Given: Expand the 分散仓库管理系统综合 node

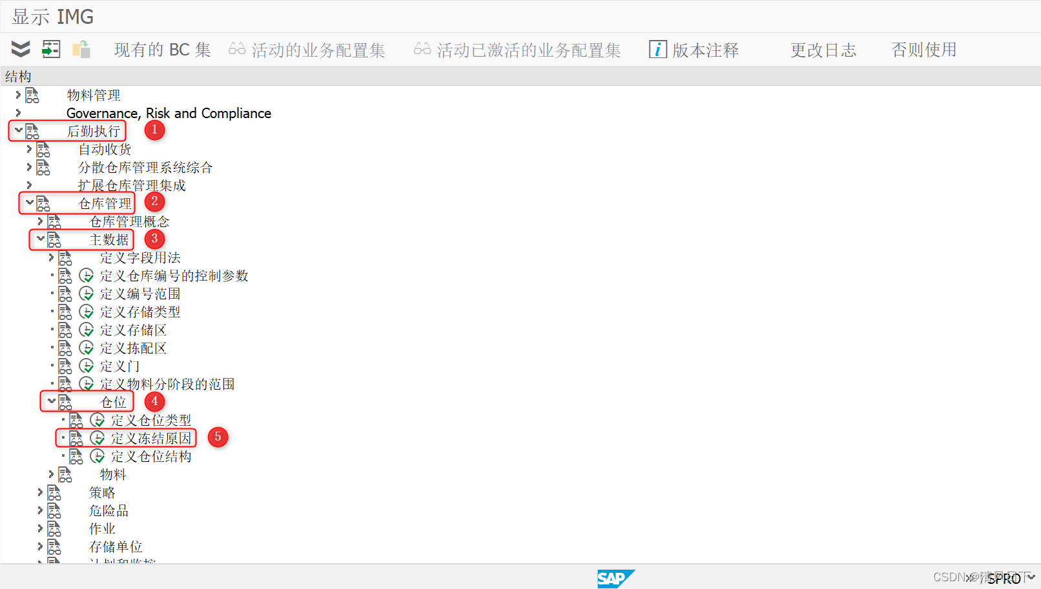Looking at the screenshot, I should click(29, 167).
